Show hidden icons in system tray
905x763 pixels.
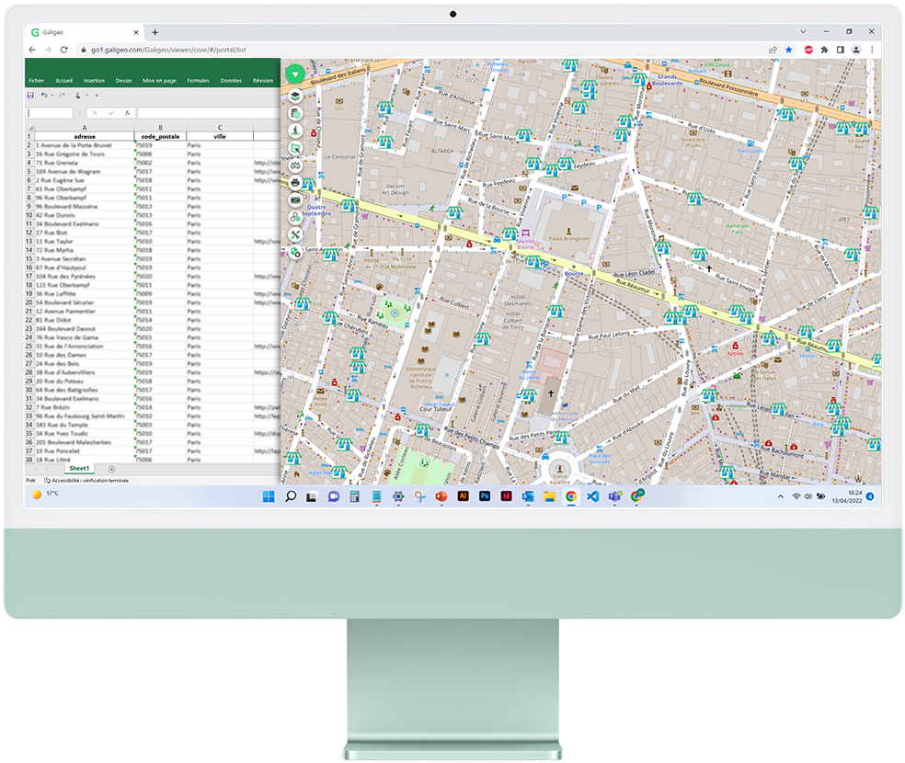pyautogui.click(x=781, y=496)
